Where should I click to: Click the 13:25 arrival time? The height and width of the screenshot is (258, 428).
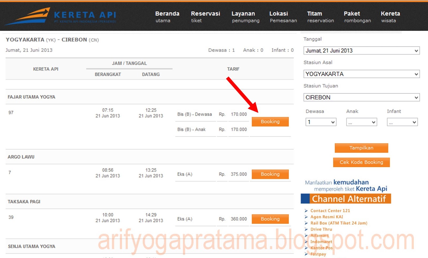click(151, 170)
